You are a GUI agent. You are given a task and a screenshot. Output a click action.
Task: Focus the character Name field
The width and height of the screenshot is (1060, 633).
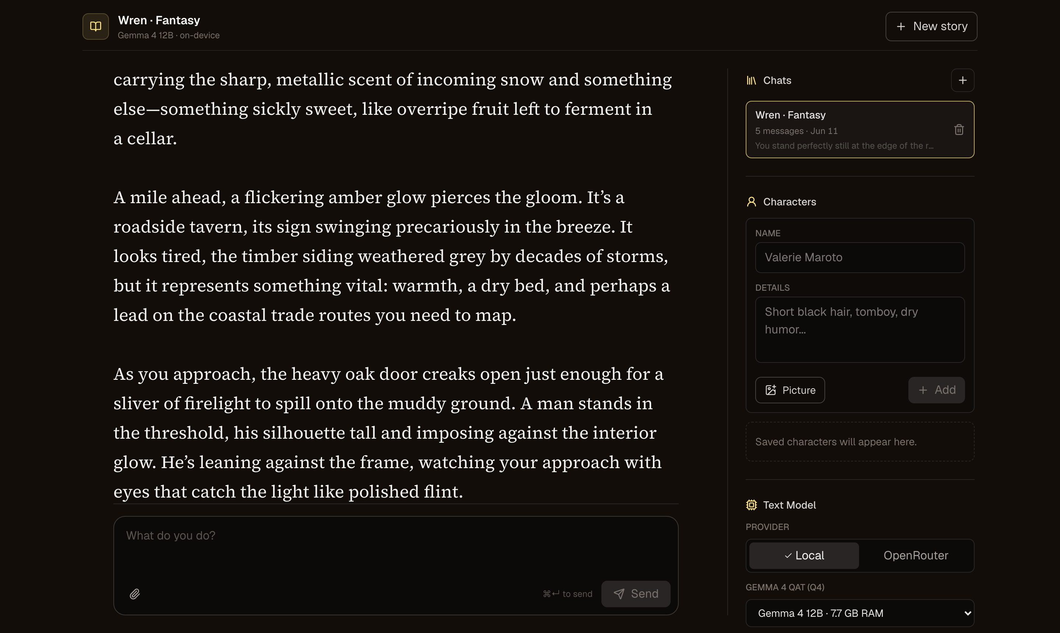pyautogui.click(x=859, y=258)
